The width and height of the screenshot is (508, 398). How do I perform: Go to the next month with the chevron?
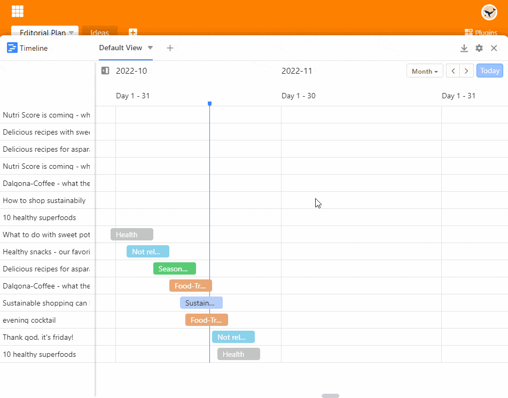tap(466, 71)
